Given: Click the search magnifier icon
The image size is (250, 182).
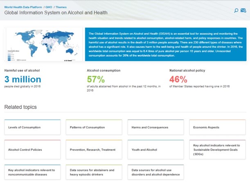Looking at the screenshot, I should 236,10.
